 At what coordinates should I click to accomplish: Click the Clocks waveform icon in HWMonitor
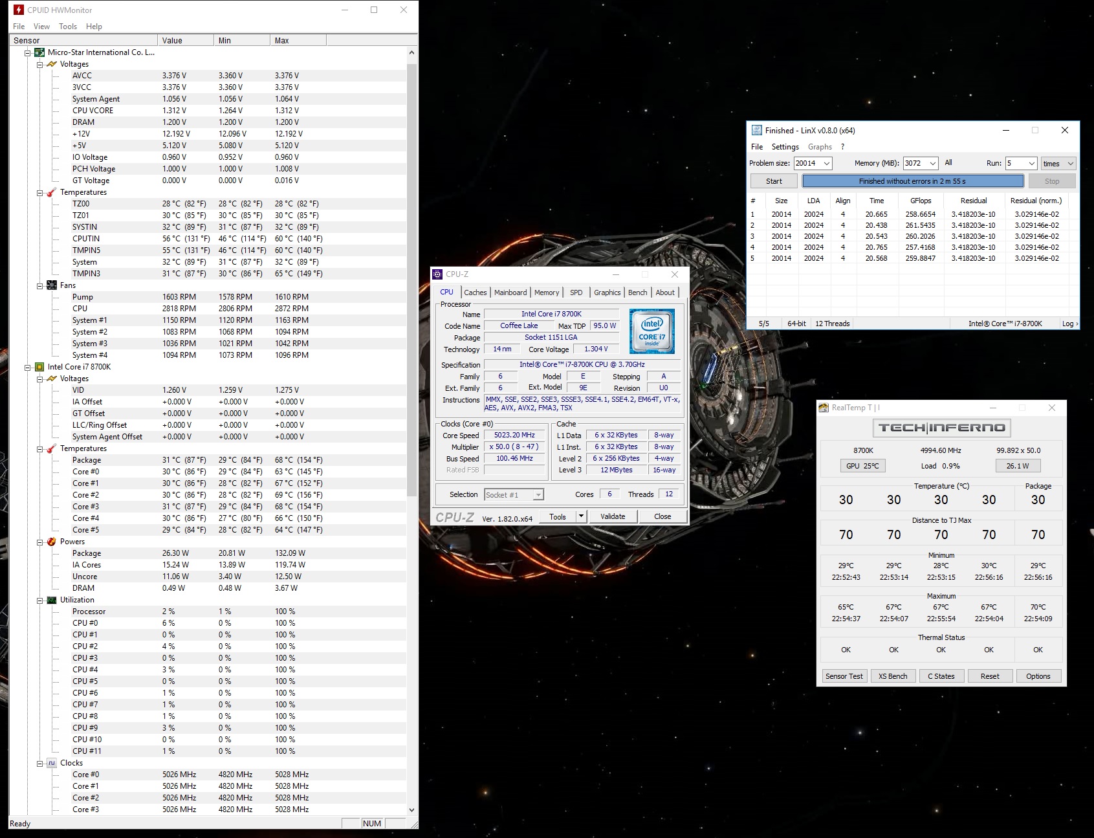(x=52, y=763)
